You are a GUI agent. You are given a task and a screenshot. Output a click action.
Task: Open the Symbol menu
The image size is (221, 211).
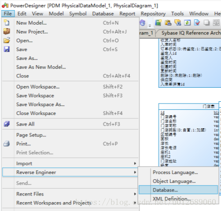(x=78, y=14)
